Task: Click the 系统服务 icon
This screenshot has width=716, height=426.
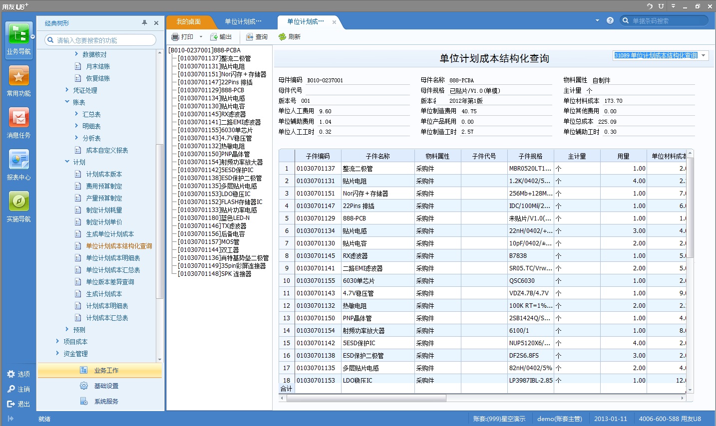Action: pyautogui.click(x=84, y=401)
